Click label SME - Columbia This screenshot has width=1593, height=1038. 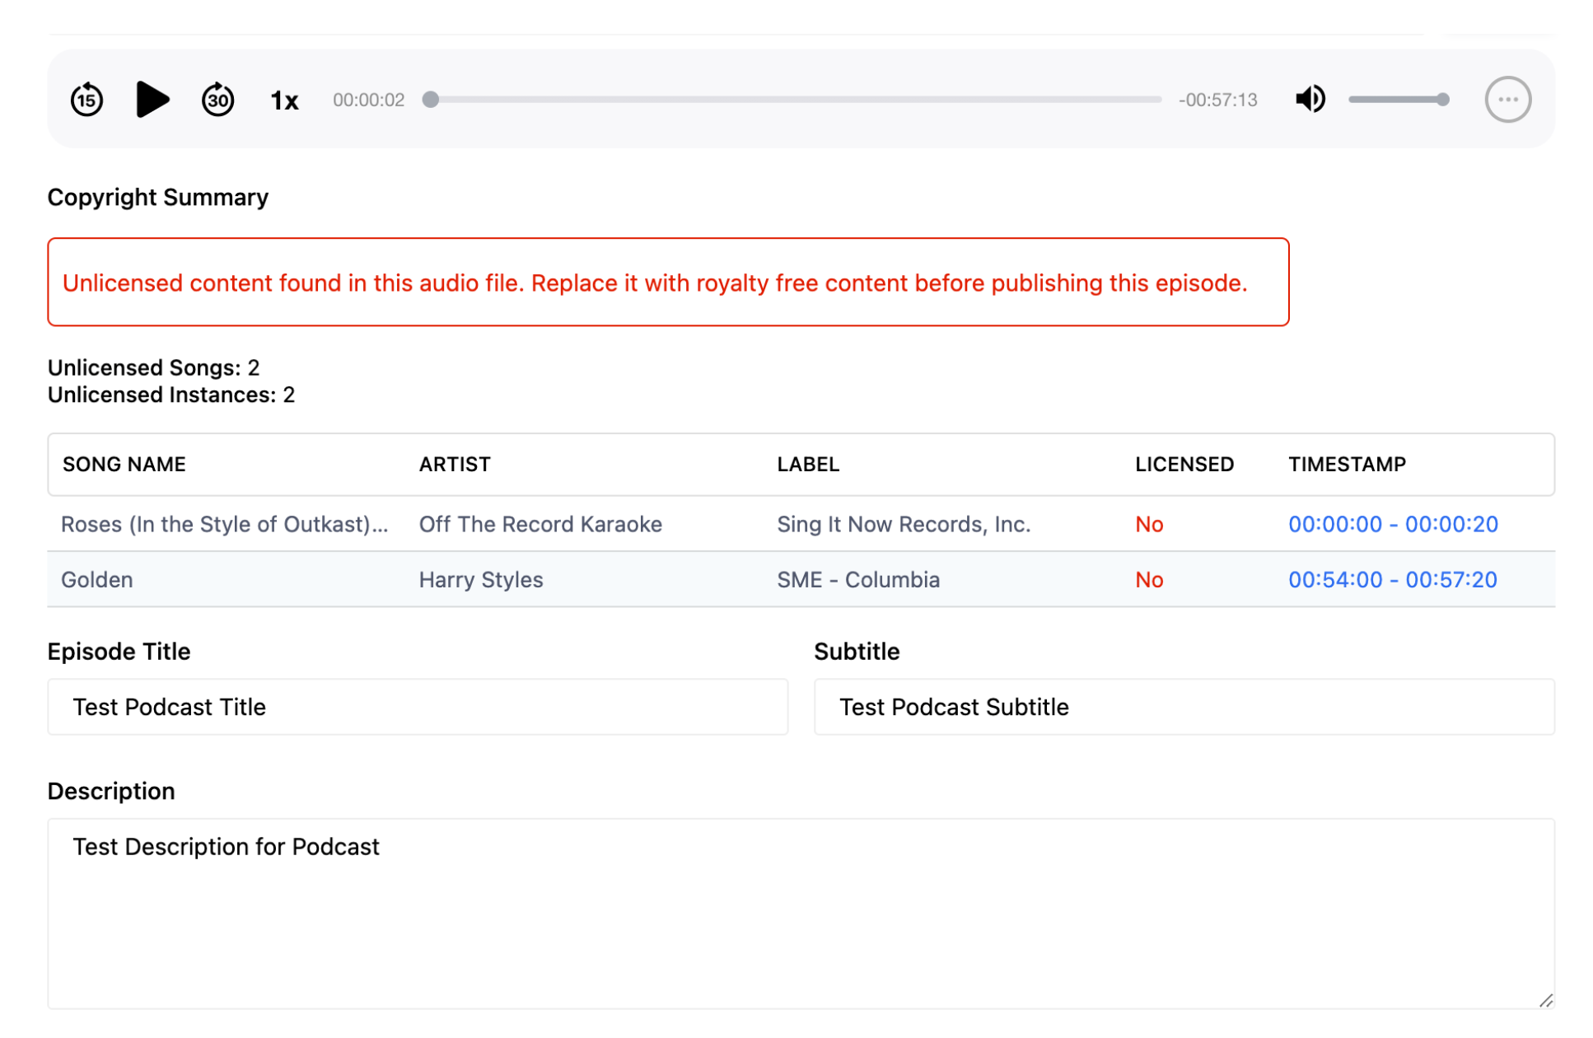tap(858, 579)
